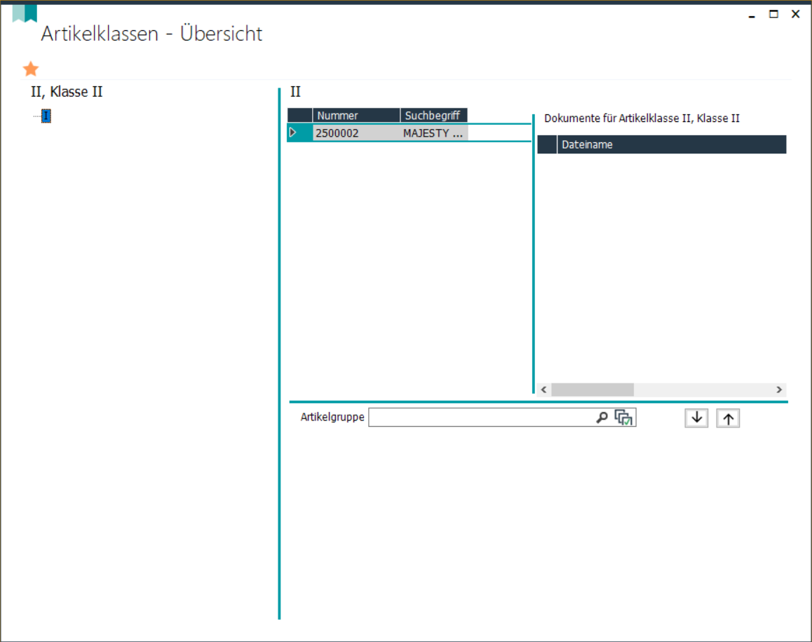Click the empty corner cell of the Nummer grid header
812x642 pixels.
pos(300,116)
